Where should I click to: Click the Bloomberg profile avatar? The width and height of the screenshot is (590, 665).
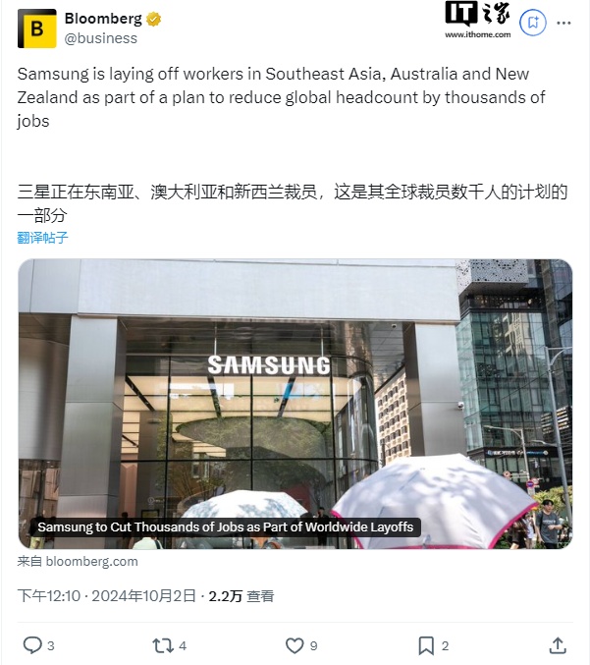point(37,28)
